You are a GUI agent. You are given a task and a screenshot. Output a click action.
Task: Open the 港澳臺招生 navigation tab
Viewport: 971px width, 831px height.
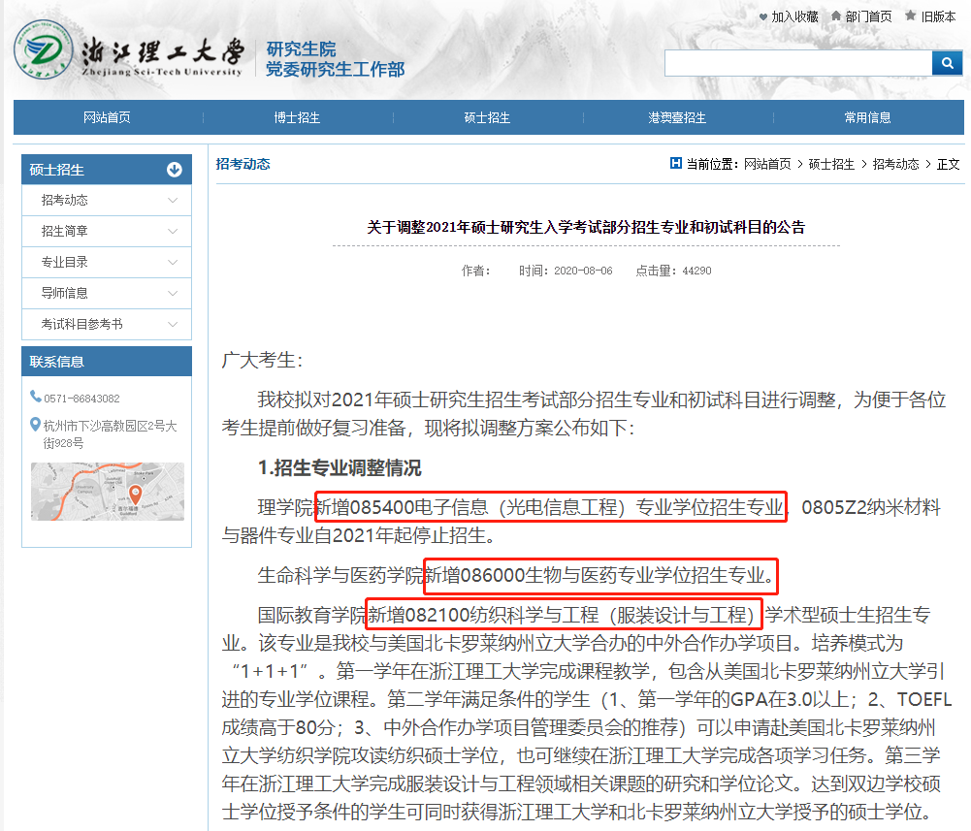tap(676, 116)
